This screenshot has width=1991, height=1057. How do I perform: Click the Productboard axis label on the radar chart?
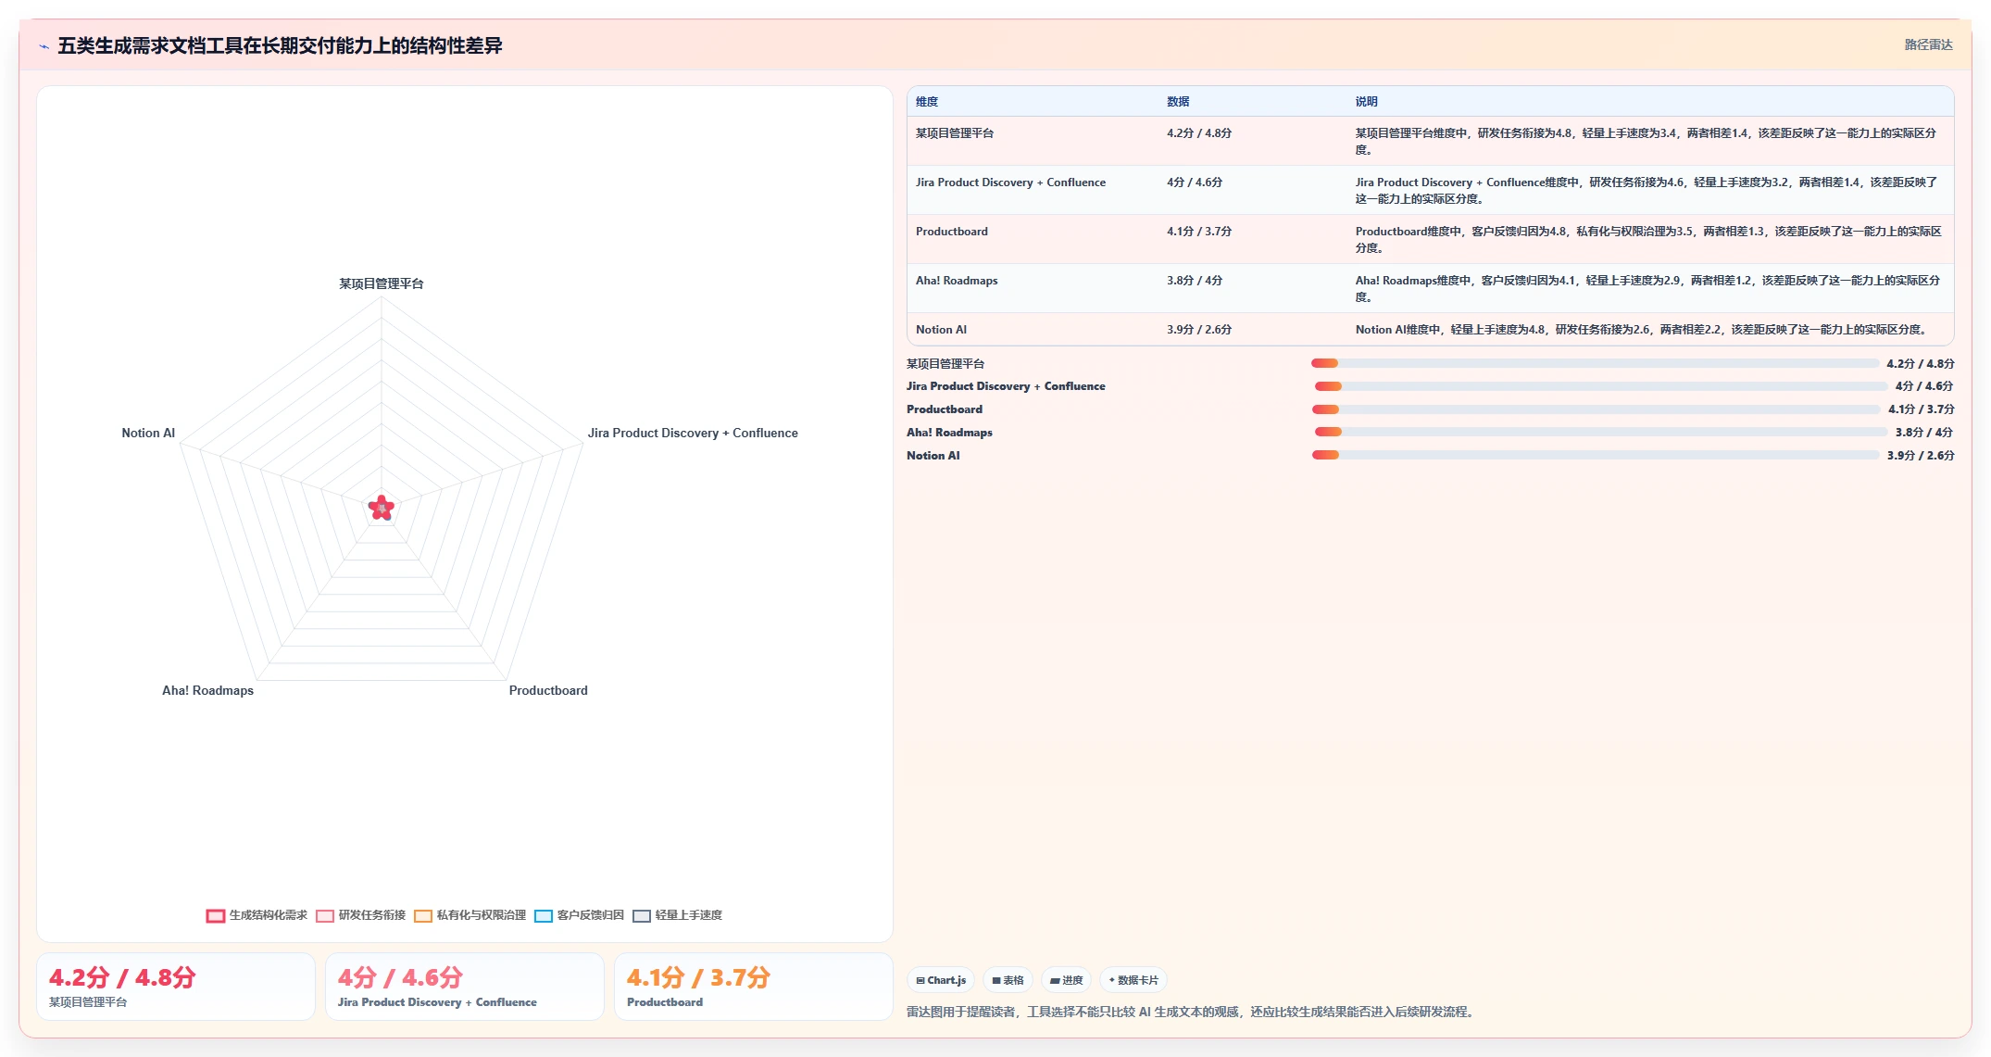(x=548, y=690)
